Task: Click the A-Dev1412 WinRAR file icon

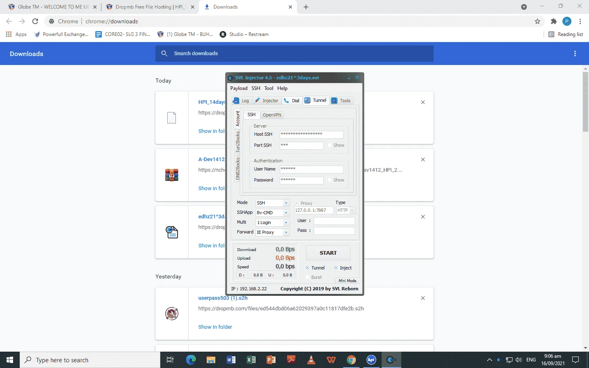Action: (x=172, y=175)
